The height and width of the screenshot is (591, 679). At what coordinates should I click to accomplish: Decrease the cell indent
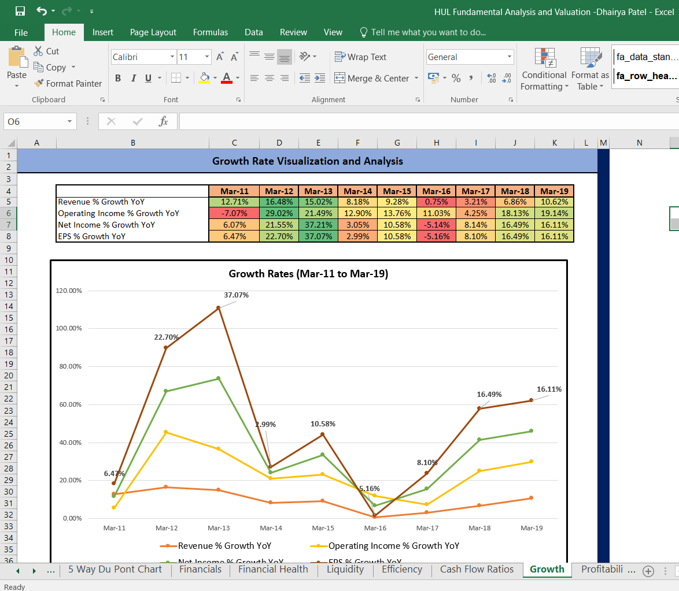click(305, 78)
